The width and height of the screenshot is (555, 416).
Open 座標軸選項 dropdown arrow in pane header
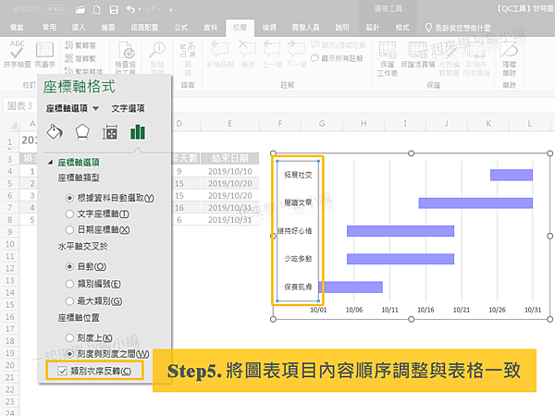pos(95,108)
